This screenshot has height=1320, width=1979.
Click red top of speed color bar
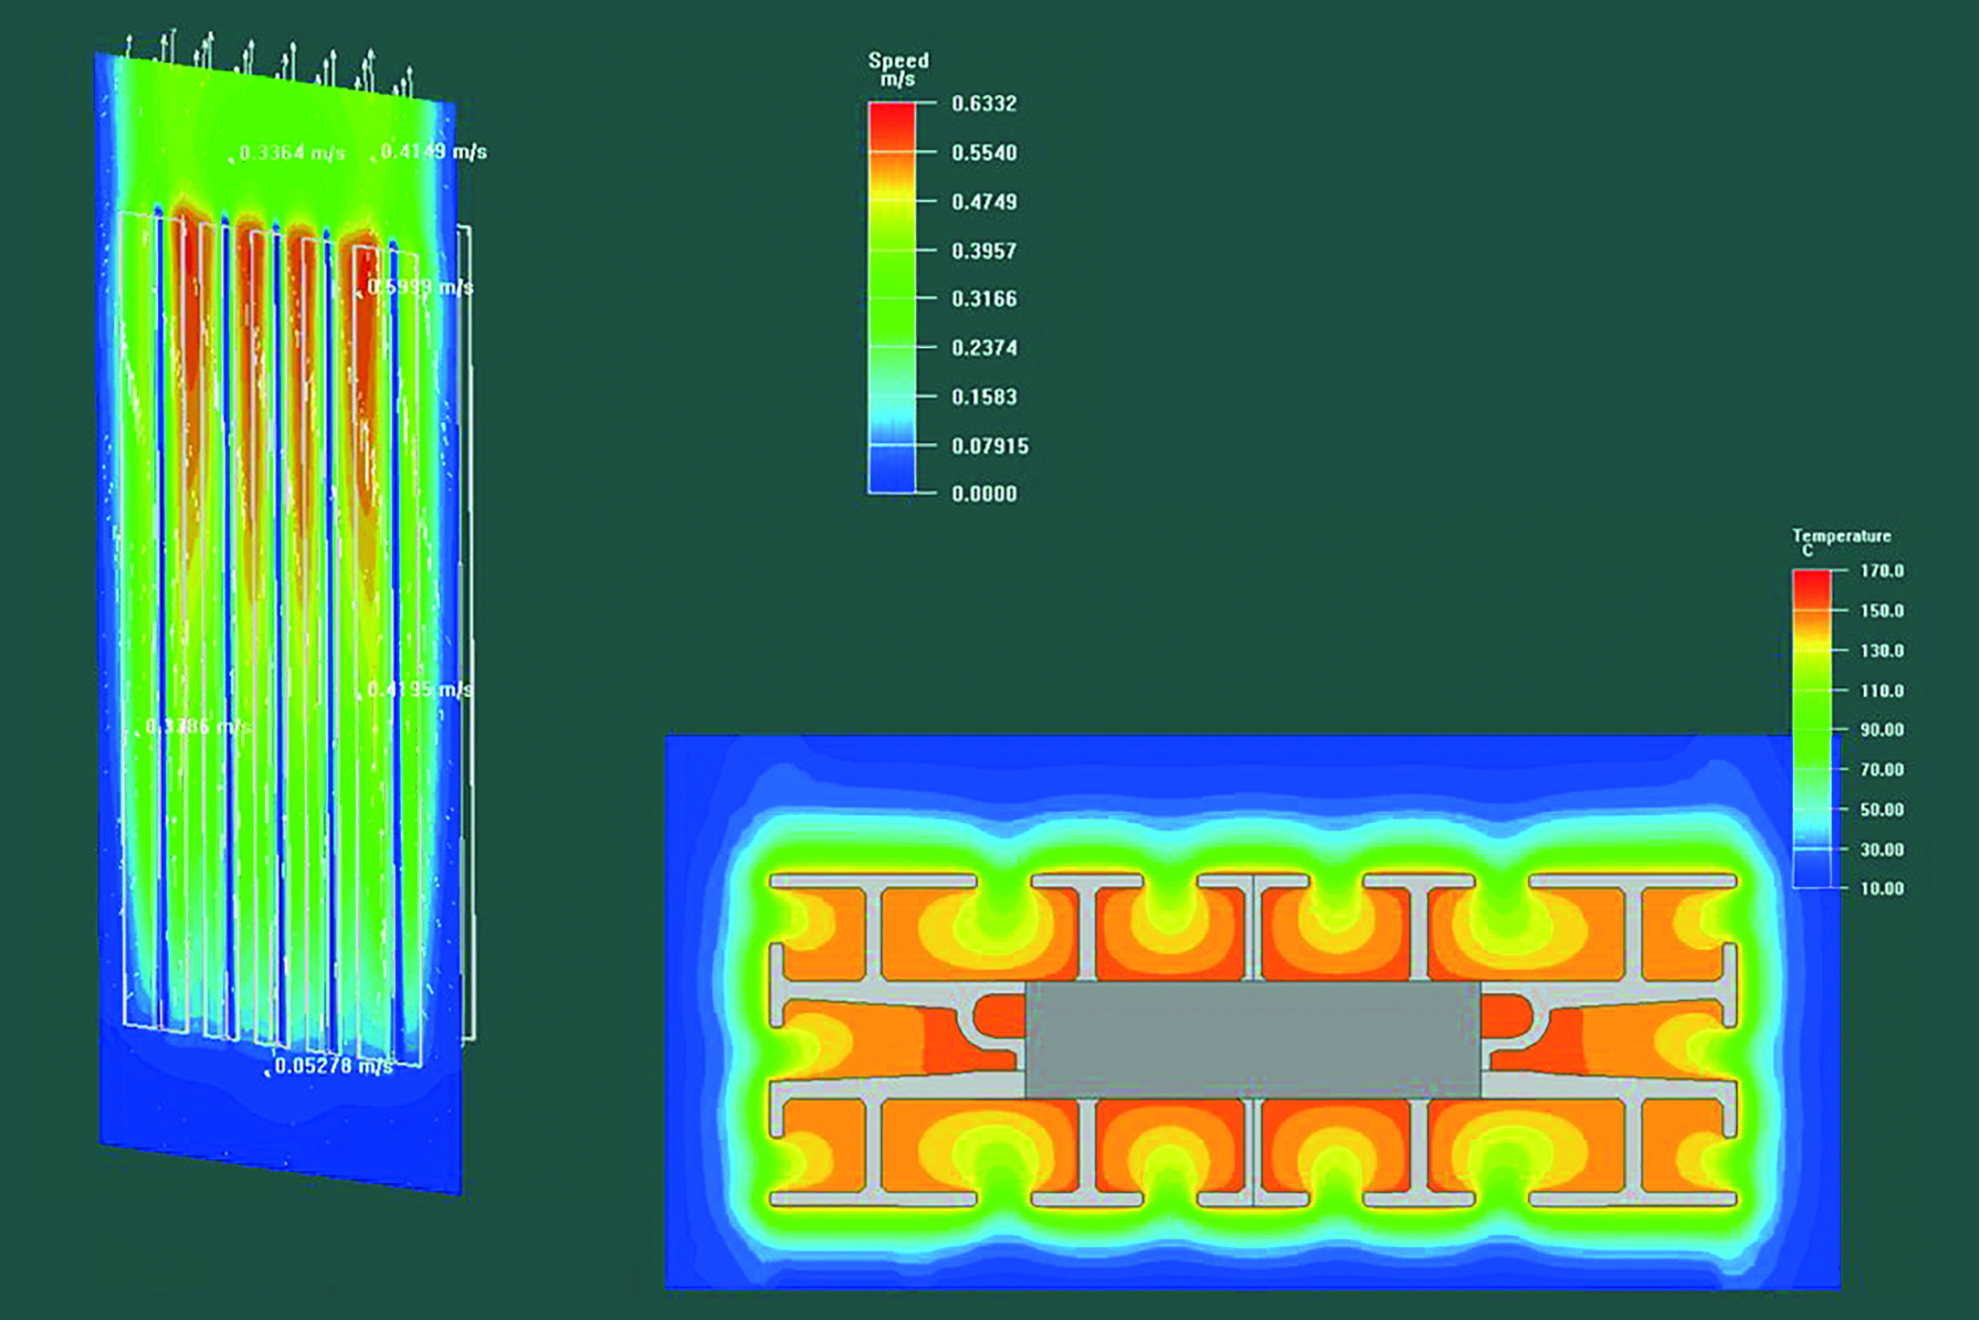pyautogui.click(x=891, y=119)
